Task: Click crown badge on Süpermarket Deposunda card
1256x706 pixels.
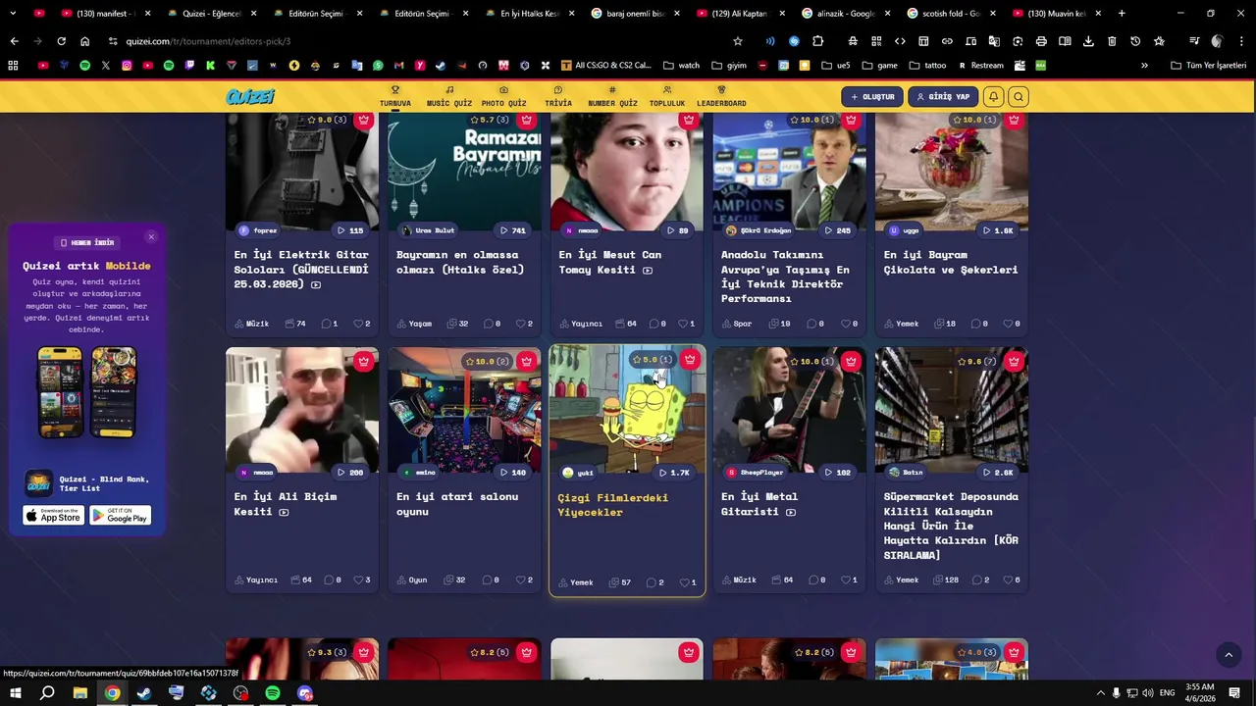Action: point(1014,361)
